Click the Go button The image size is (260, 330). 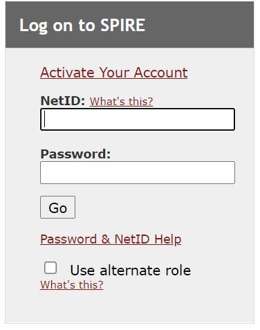pyautogui.click(x=57, y=207)
